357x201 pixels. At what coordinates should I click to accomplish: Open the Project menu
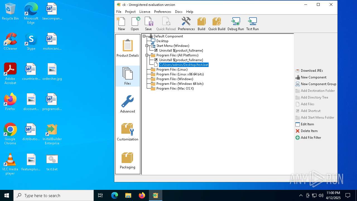pos(130,12)
